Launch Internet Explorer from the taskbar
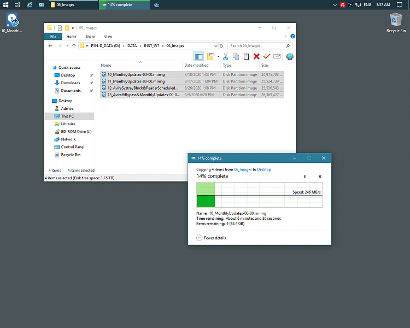This screenshot has width=410, height=328. [x=30, y=5]
